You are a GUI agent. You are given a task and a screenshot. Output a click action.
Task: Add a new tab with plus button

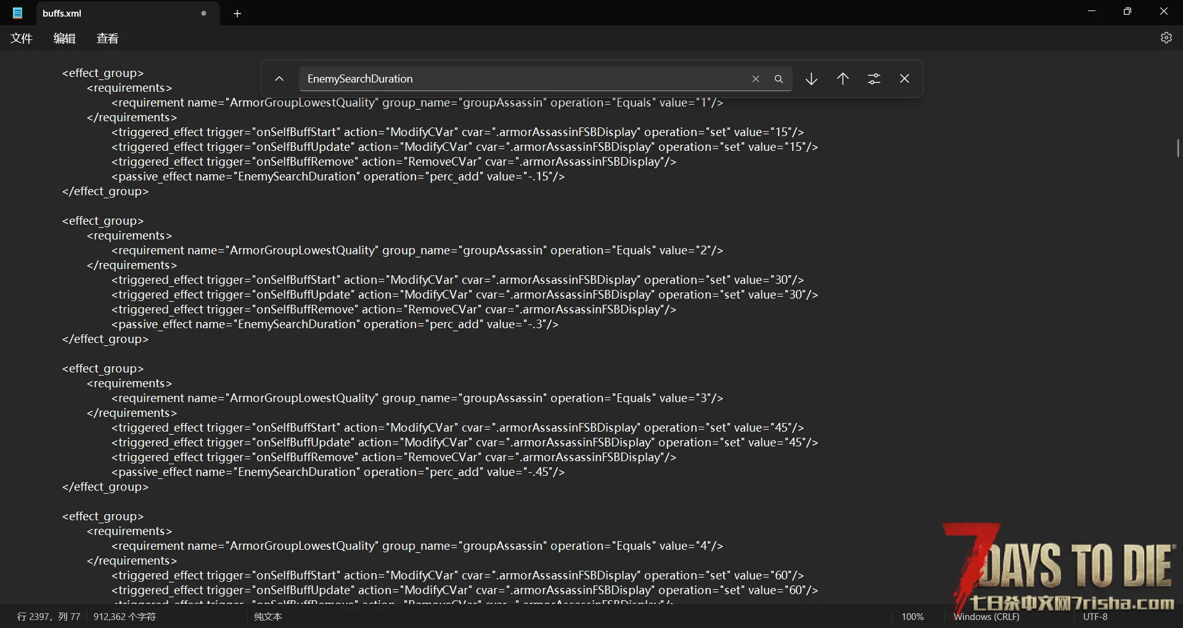pos(237,14)
